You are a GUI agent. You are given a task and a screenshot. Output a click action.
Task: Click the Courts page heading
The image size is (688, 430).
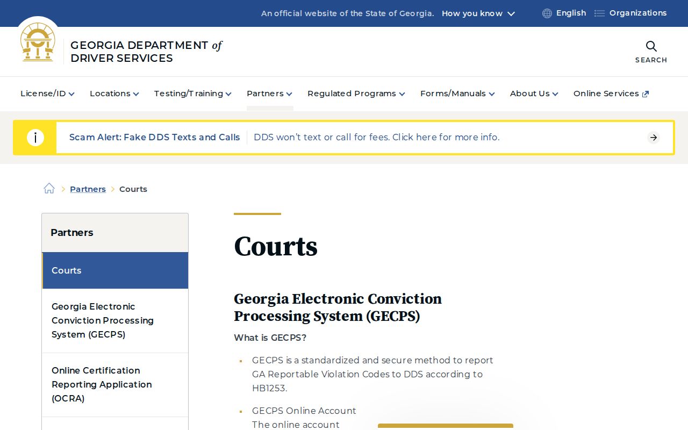276,247
